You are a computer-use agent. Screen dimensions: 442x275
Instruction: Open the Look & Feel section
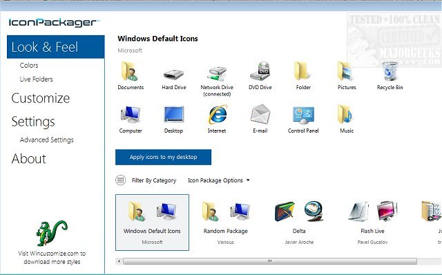55,47
